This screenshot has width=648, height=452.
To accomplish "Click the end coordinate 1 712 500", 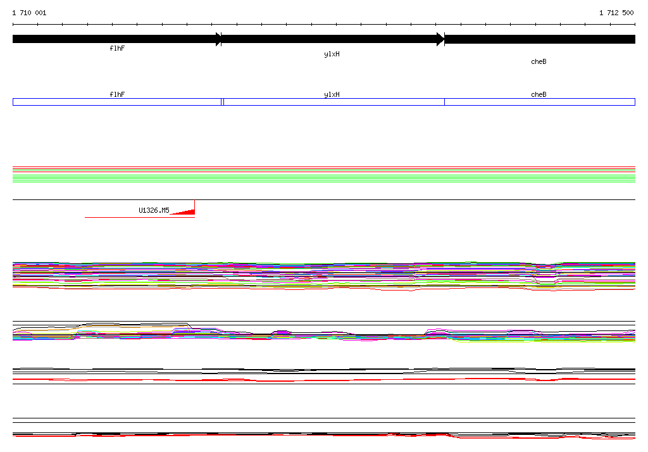I will tap(616, 13).
